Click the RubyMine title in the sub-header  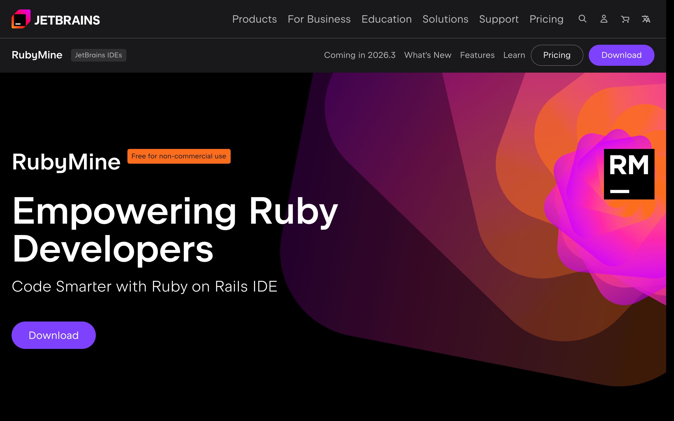point(37,55)
